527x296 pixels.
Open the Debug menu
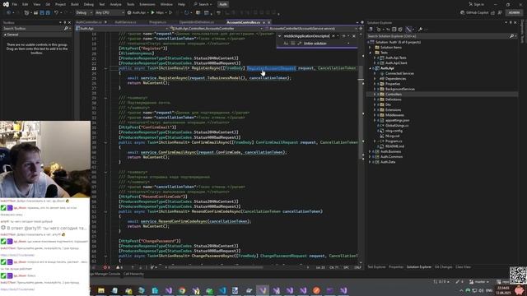pyautogui.click(x=89, y=4)
